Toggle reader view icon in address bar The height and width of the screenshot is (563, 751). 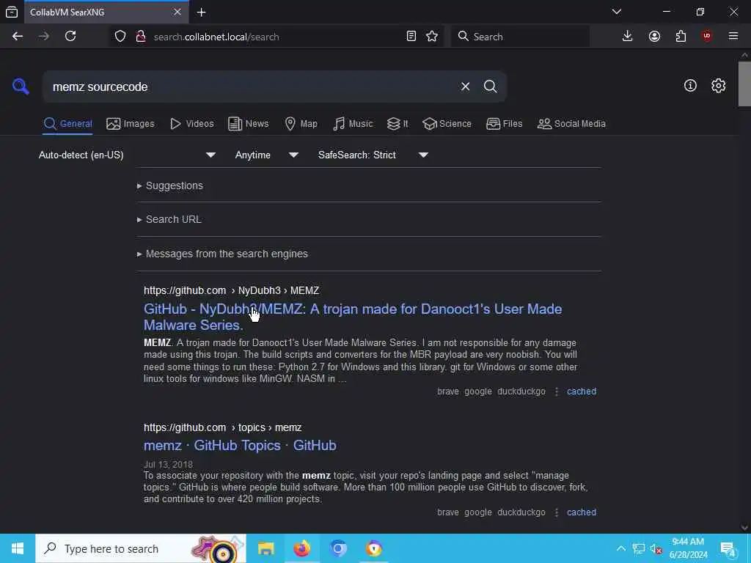(411, 37)
